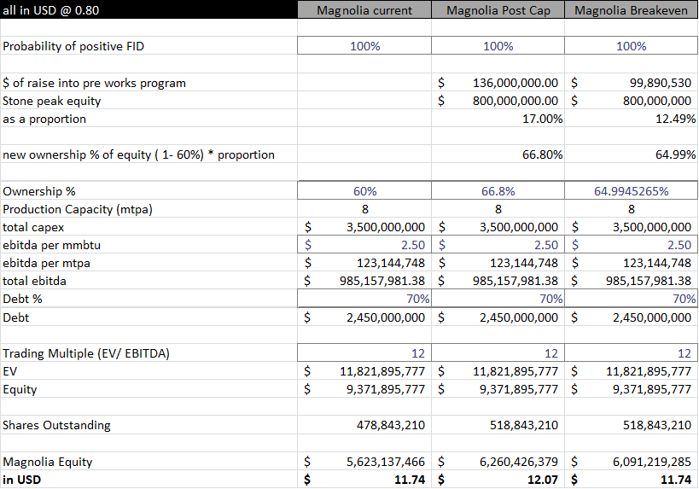Screen dimensions: 699x489
Task: Select the 478,843,210 shares outstanding cell
Action: pyautogui.click(x=364, y=425)
